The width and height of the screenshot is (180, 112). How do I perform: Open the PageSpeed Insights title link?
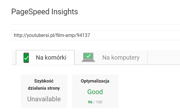45,12
